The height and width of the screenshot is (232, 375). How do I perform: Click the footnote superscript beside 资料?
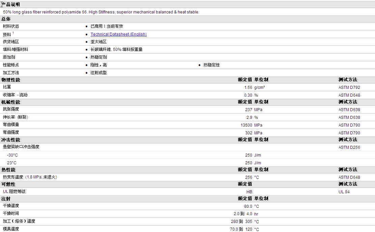coord(13,33)
